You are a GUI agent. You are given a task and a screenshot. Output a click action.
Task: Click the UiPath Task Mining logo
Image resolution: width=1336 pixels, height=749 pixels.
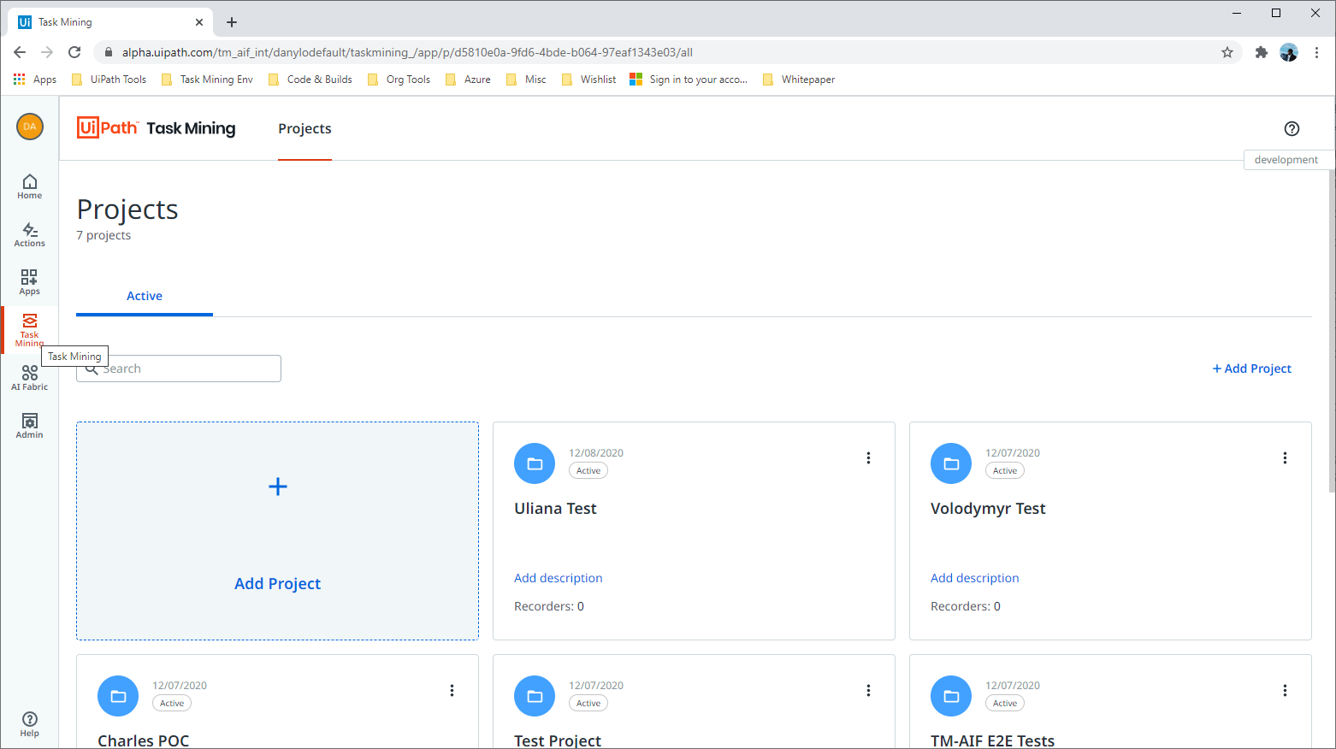pyautogui.click(x=156, y=128)
